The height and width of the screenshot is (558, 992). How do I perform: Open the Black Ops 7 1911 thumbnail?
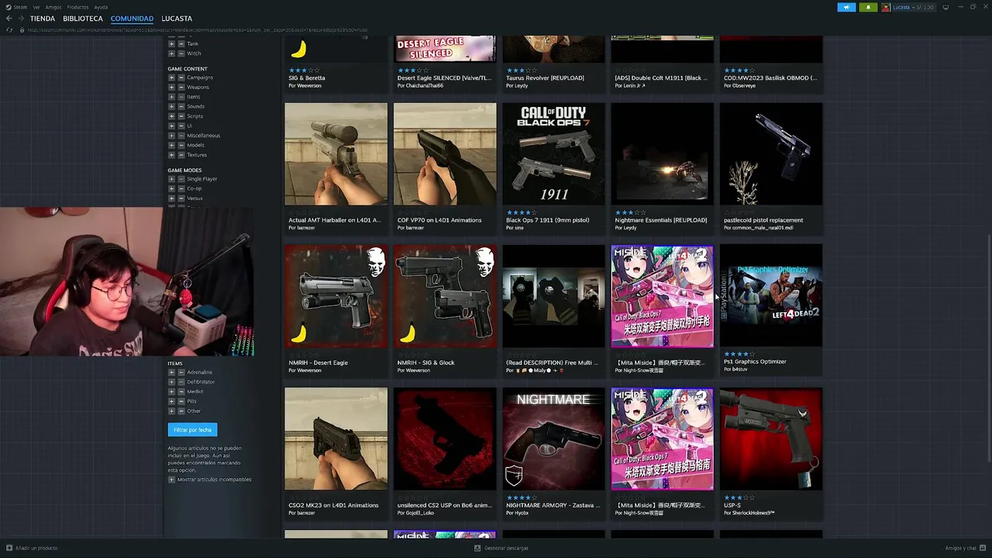(553, 154)
